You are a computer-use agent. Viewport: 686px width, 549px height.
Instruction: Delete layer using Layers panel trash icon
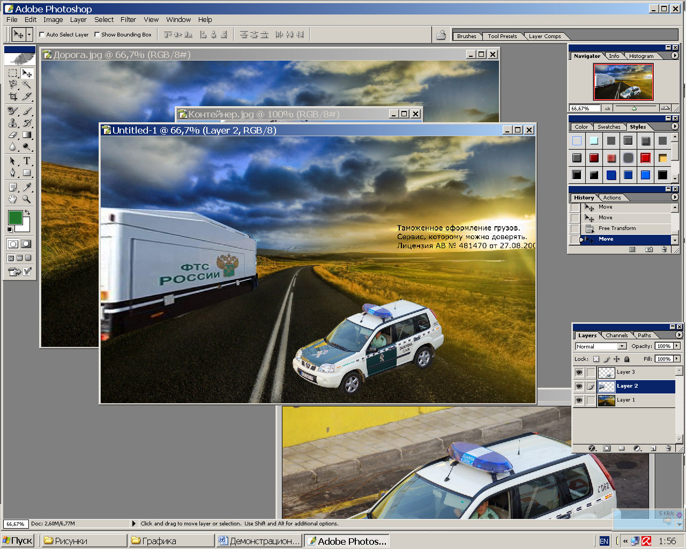pyautogui.click(x=668, y=448)
